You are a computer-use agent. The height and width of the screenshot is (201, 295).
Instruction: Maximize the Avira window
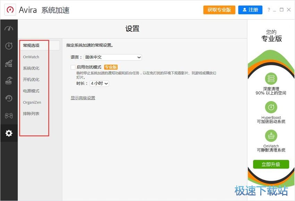click(x=282, y=10)
